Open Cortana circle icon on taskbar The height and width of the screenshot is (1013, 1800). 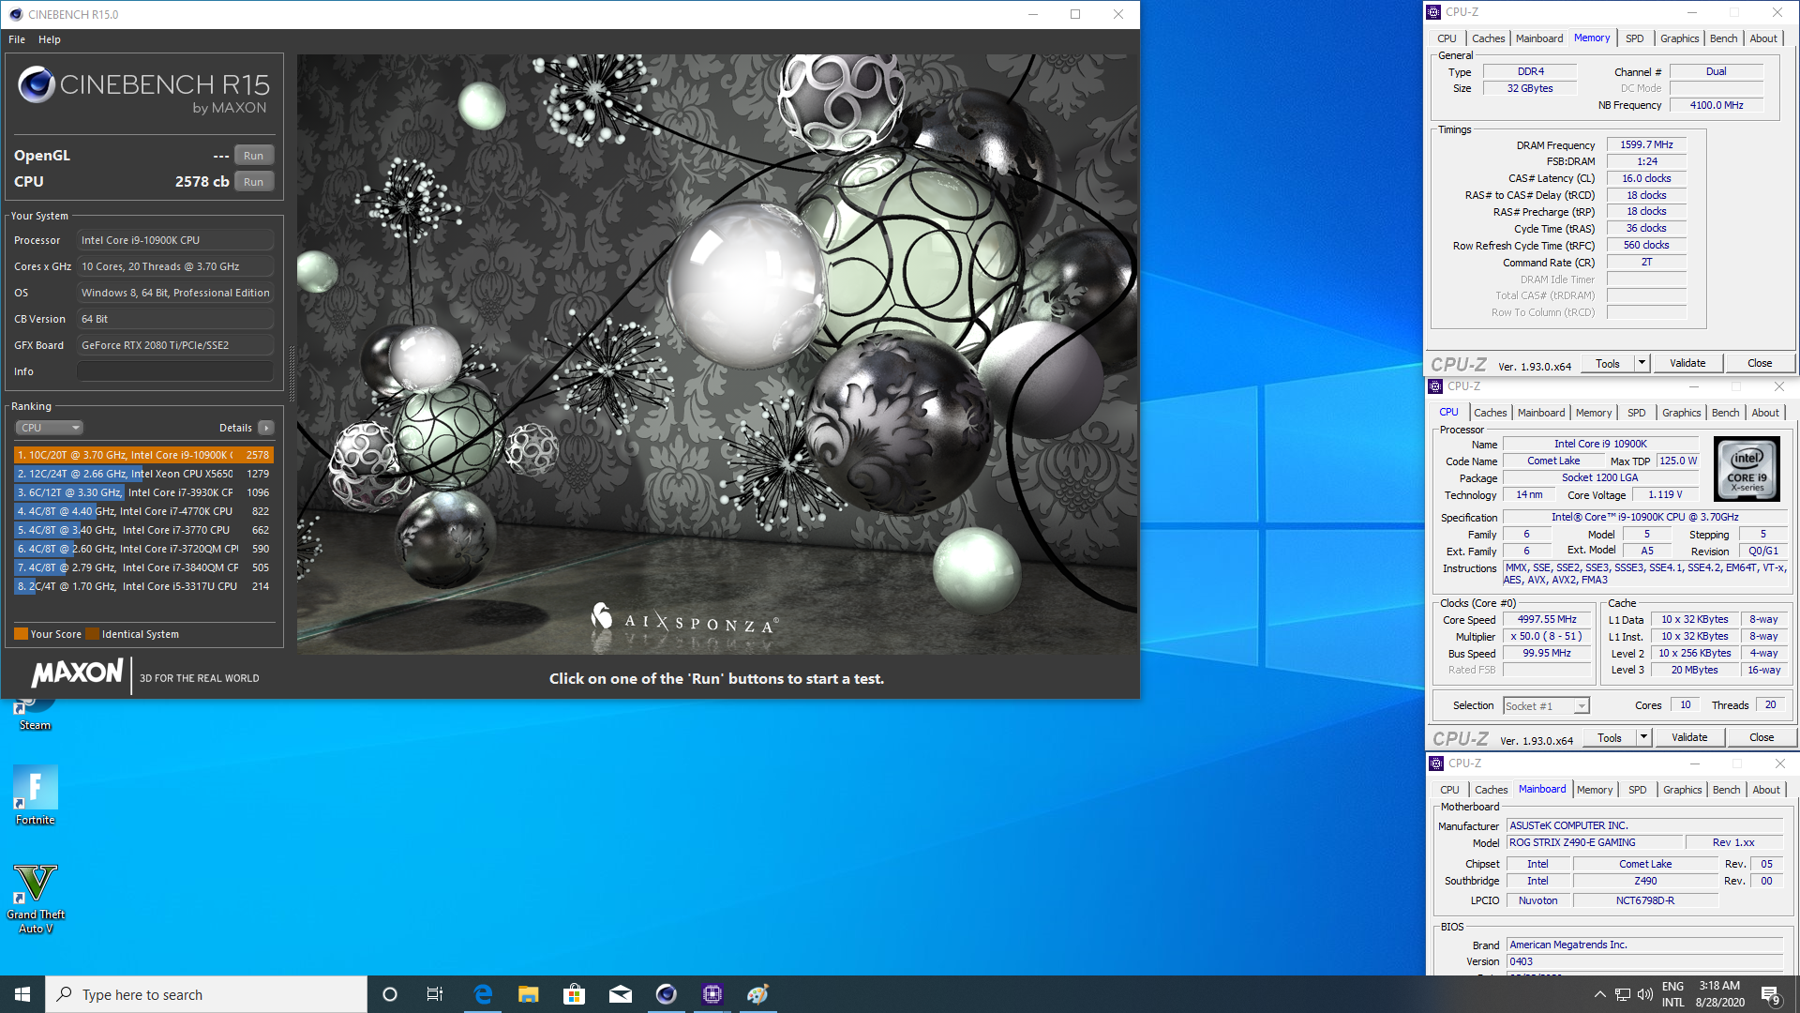click(x=390, y=994)
